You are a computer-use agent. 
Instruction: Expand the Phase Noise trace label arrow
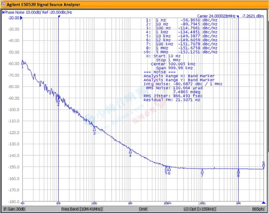pos(3,12)
